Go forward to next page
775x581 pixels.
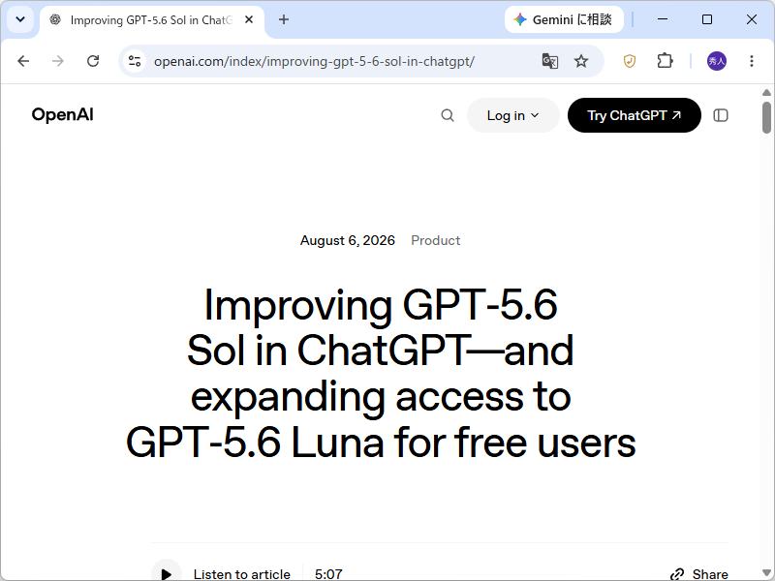point(58,61)
